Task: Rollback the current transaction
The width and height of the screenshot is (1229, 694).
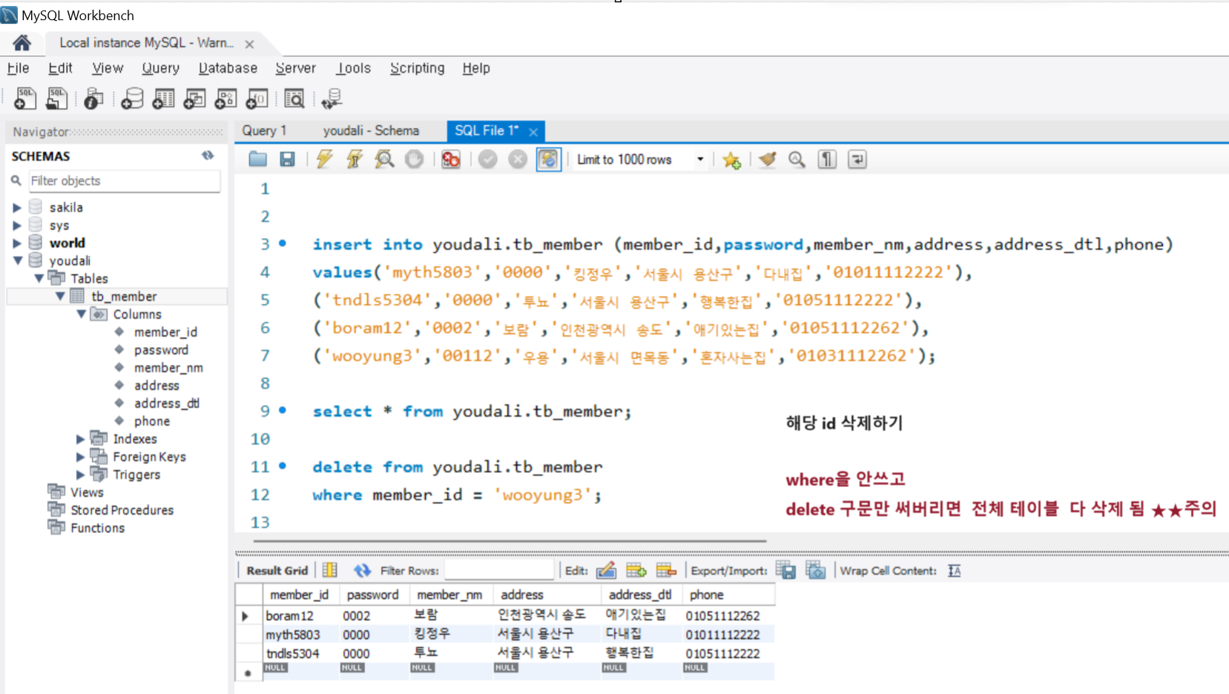Action: [518, 159]
